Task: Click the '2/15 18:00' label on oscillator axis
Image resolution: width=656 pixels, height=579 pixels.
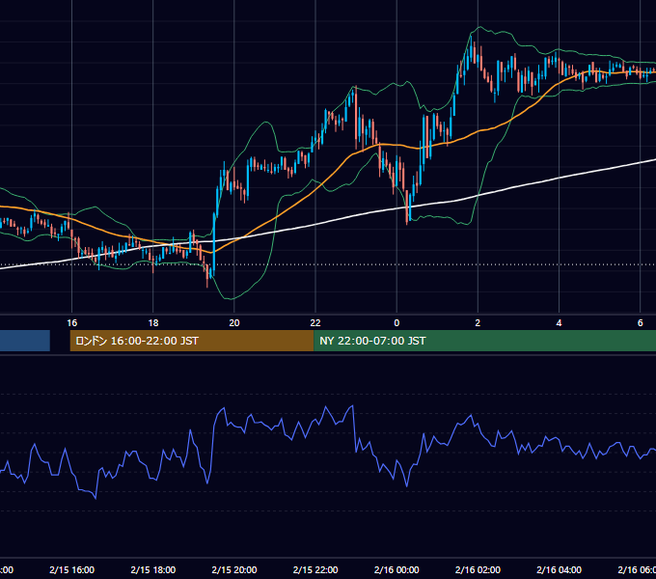Action: pyautogui.click(x=153, y=569)
